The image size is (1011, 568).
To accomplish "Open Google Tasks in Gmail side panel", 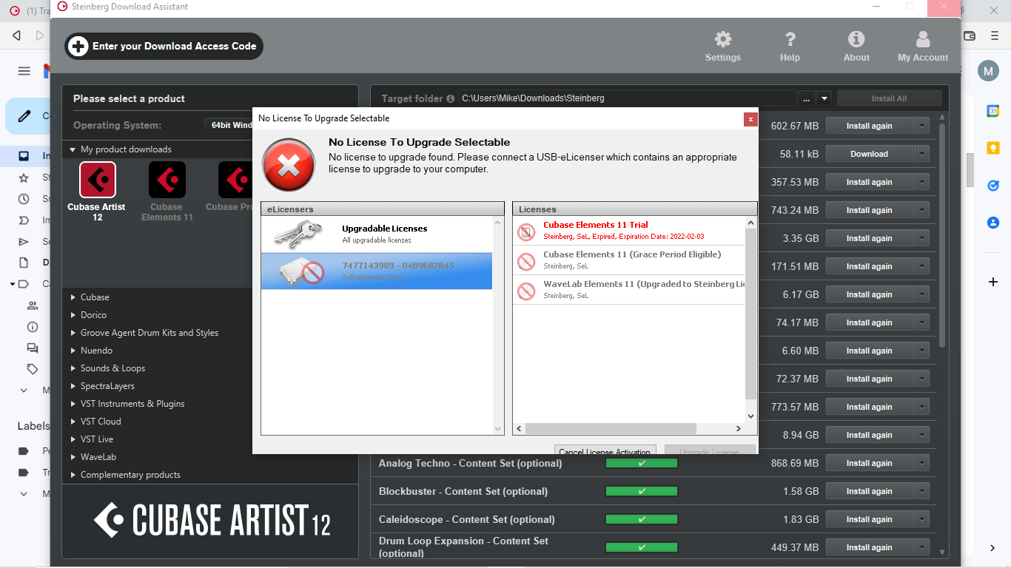I will [x=993, y=185].
